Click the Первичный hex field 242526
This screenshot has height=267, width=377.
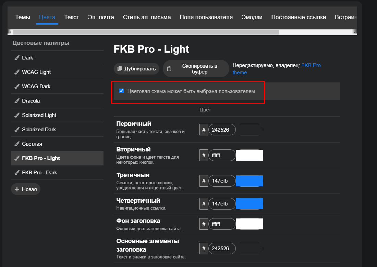tap(222, 130)
